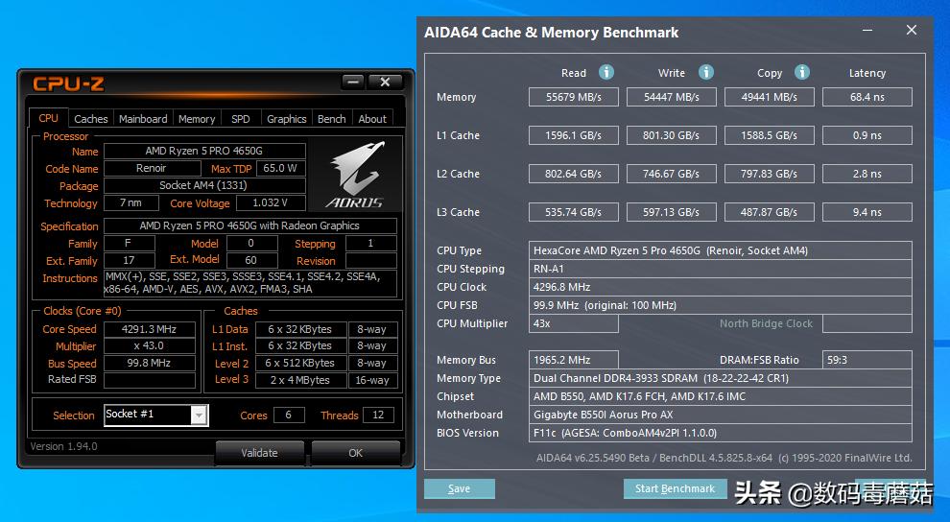Image resolution: width=950 pixels, height=522 pixels.
Task: Minimize the AIDA64 benchmark window
Action: click(x=867, y=30)
